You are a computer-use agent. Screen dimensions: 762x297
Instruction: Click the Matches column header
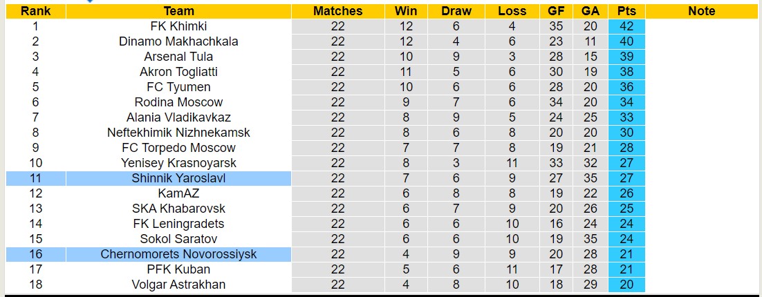pyautogui.click(x=337, y=11)
